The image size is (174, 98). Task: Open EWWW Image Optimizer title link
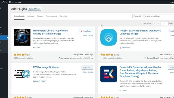(46, 67)
